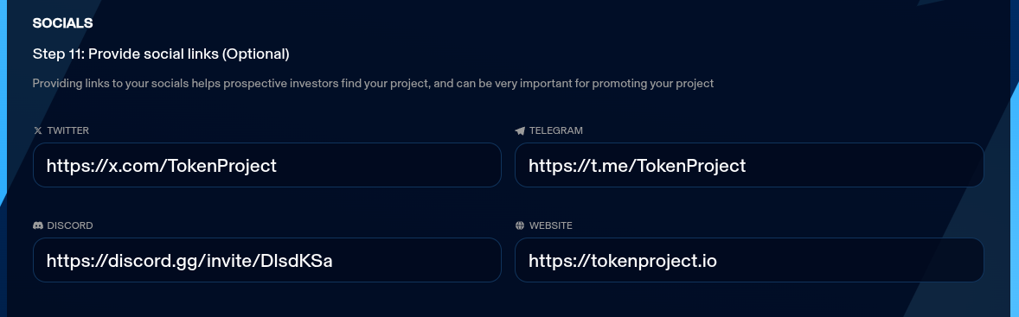Click the WEBSITE field label
1019x317 pixels.
(550, 225)
